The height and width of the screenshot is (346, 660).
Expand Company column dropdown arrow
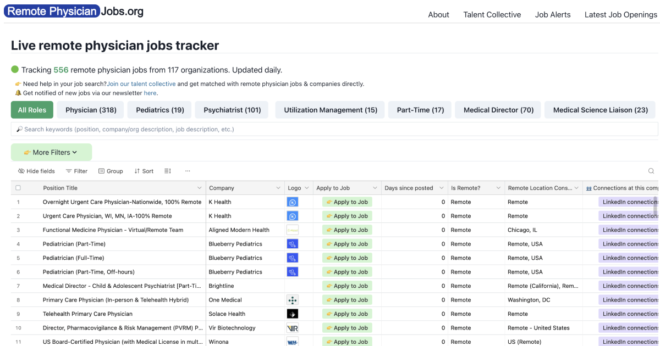coord(278,188)
